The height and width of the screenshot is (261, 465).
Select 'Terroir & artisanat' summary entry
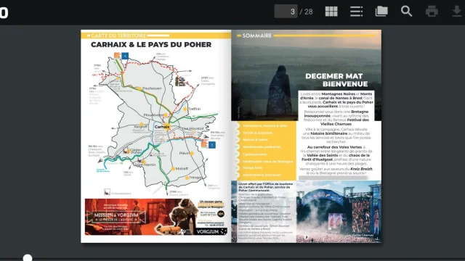click(x=258, y=133)
